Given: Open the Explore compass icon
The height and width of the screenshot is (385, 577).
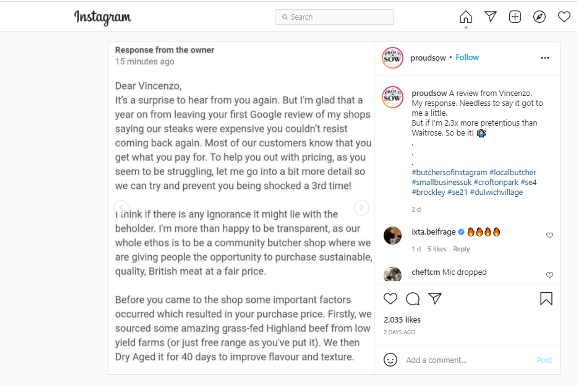Looking at the screenshot, I should point(540,17).
